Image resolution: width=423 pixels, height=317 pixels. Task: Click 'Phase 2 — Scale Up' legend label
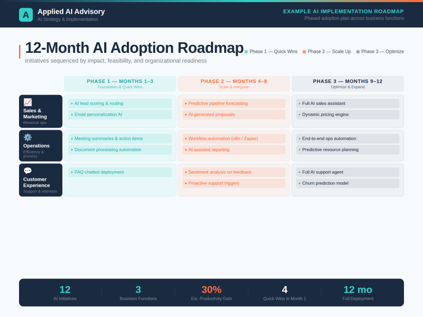[330, 52]
